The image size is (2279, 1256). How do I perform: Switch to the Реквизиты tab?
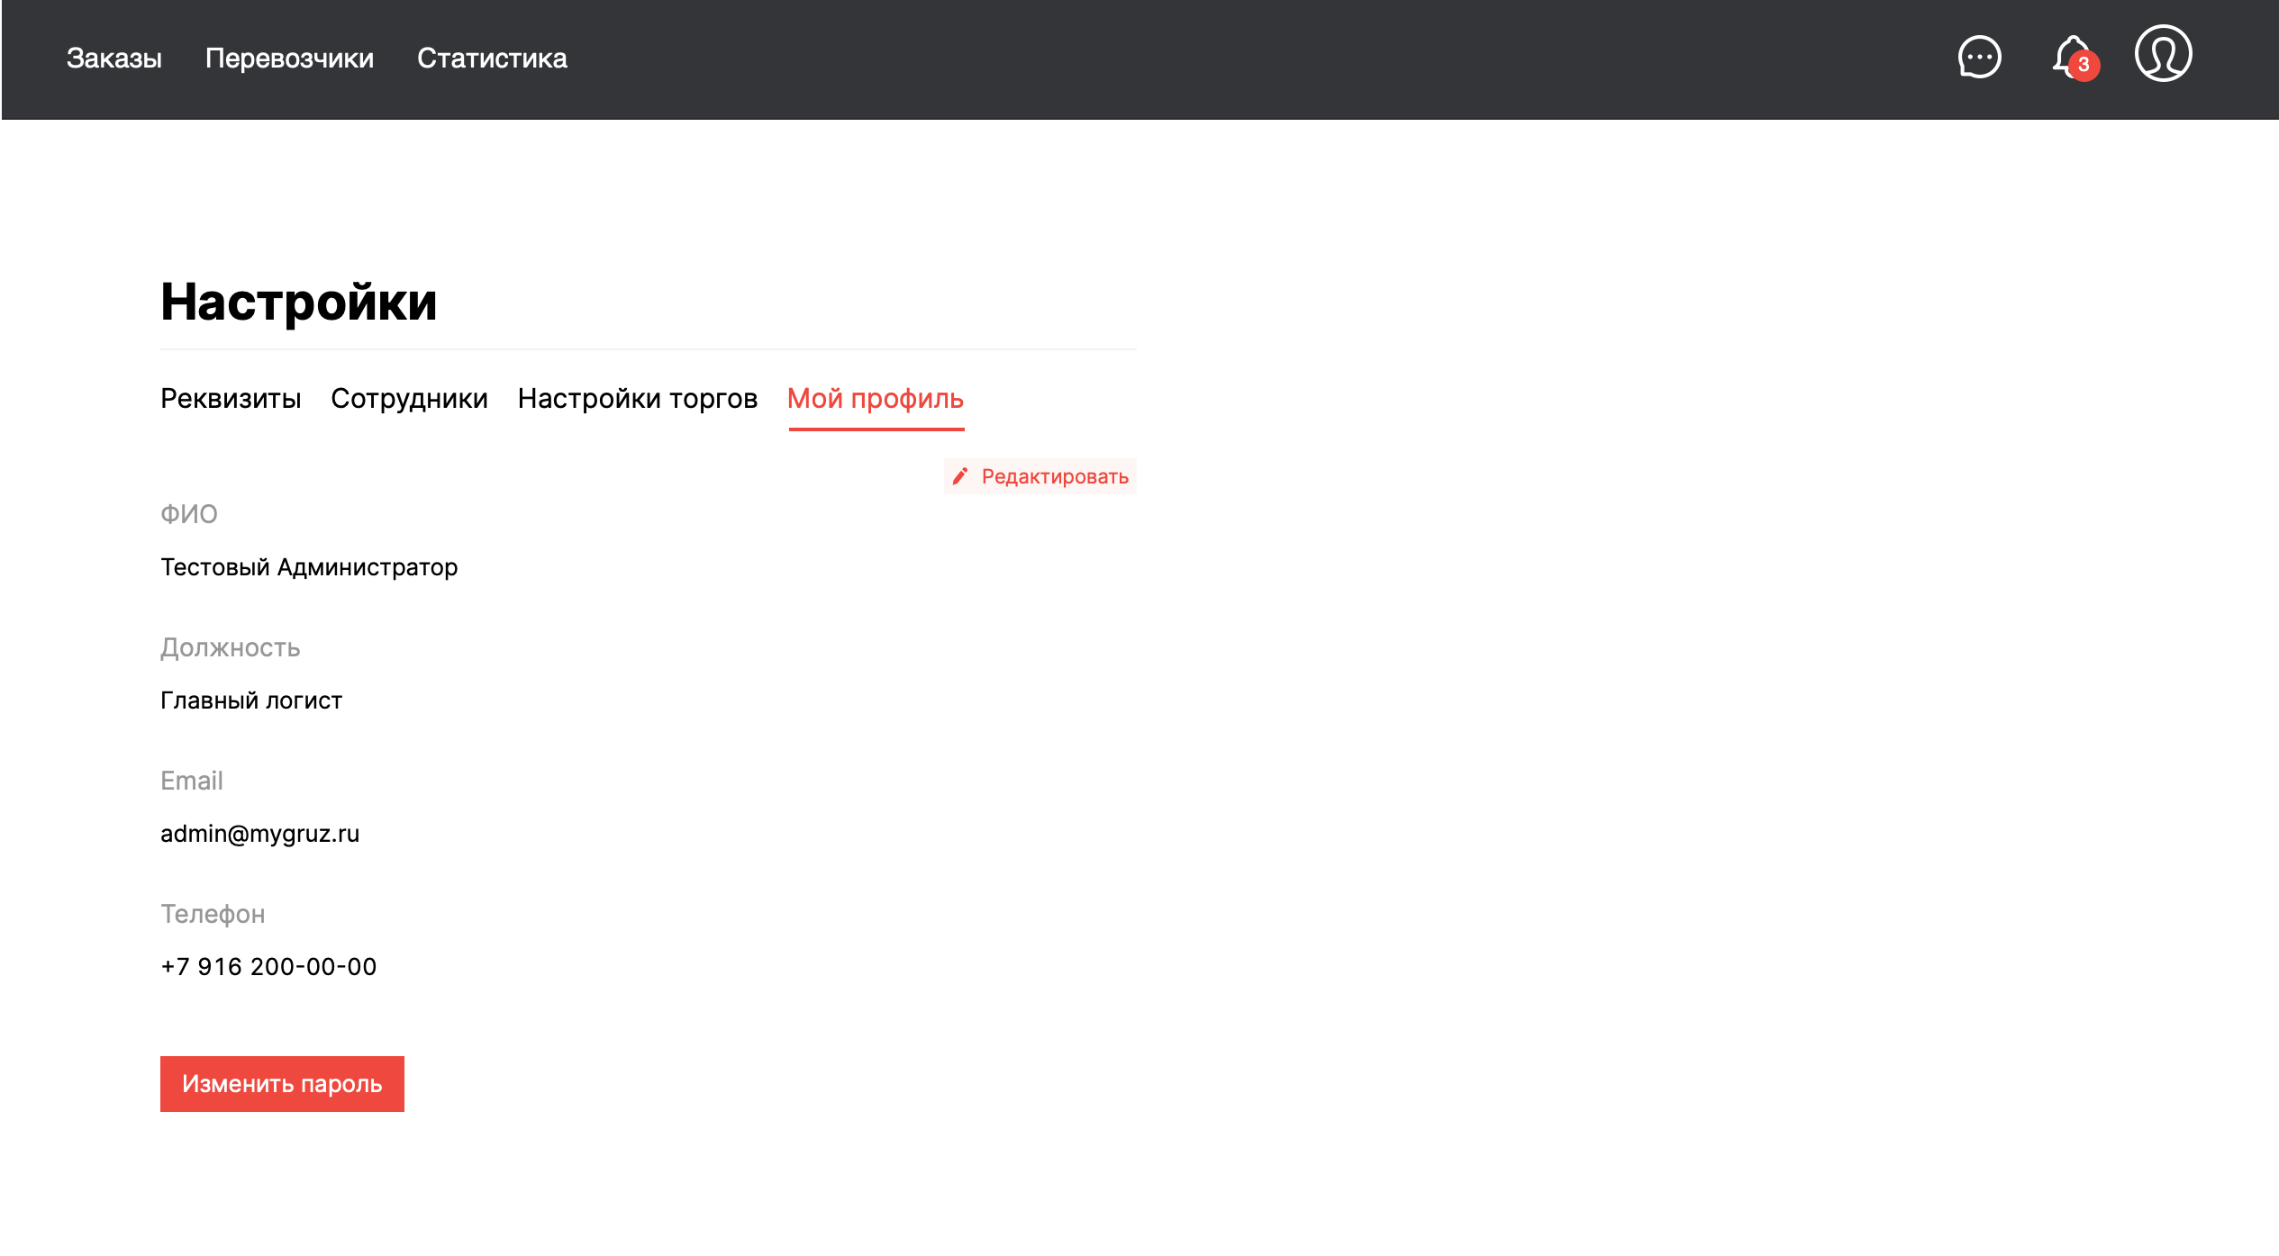tap(231, 398)
